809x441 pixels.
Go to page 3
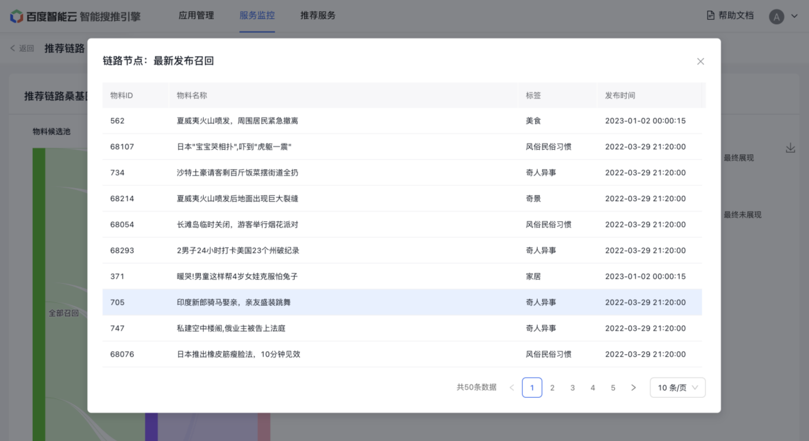(x=572, y=388)
